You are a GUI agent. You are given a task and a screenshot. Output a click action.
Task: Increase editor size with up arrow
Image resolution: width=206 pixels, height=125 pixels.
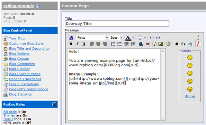pos(198,36)
